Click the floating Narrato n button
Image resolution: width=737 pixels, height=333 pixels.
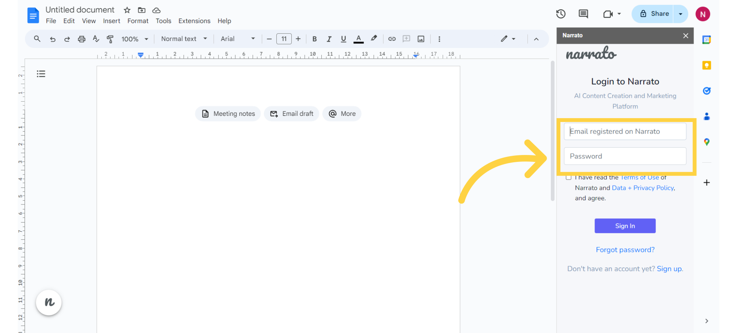[49, 302]
